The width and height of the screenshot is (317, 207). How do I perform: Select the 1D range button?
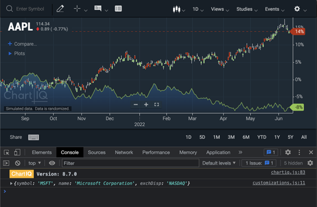[188, 137]
